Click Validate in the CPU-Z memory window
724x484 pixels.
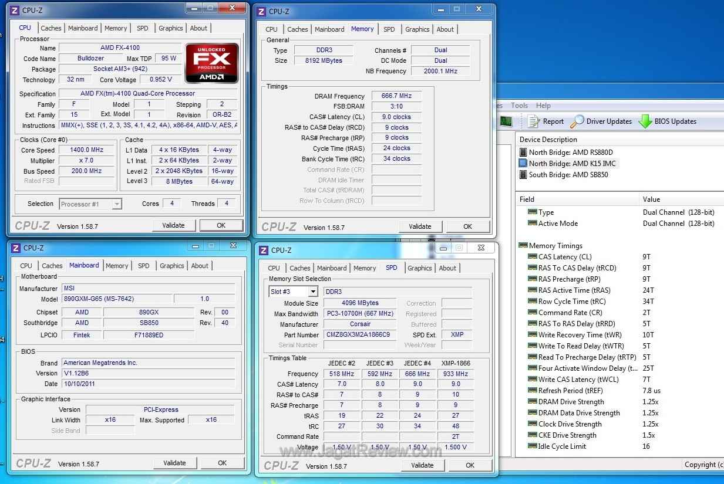tap(420, 226)
